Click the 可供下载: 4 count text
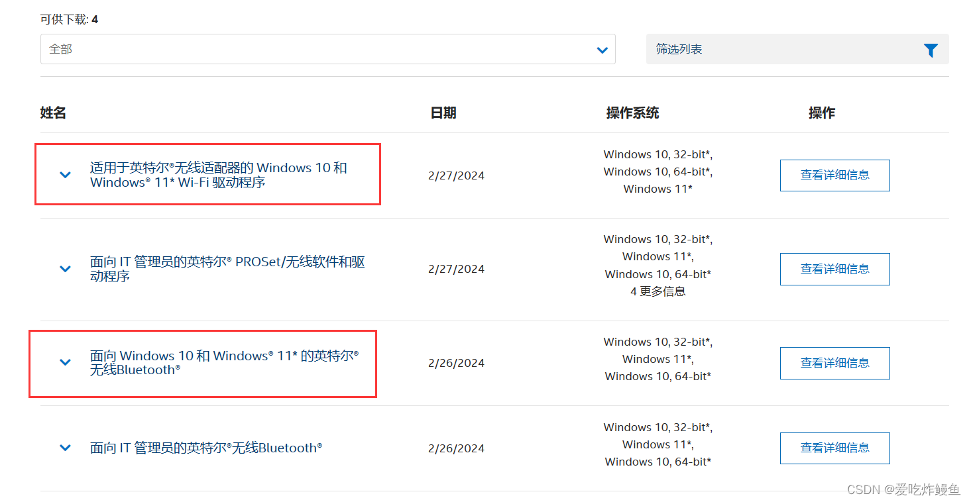 69,19
